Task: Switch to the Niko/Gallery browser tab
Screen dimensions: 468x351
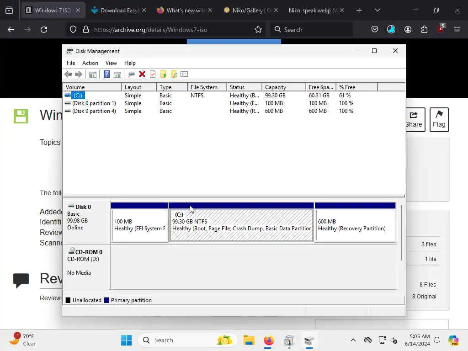Action: (x=251, y=11)
